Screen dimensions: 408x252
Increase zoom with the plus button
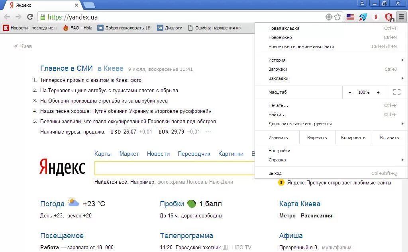pyautogui.click(x=378, y=92)
